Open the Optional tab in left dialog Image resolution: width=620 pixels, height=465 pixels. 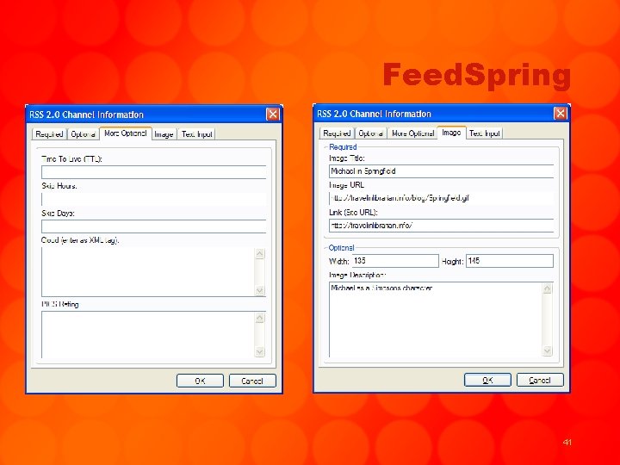[x=83, y=134]
